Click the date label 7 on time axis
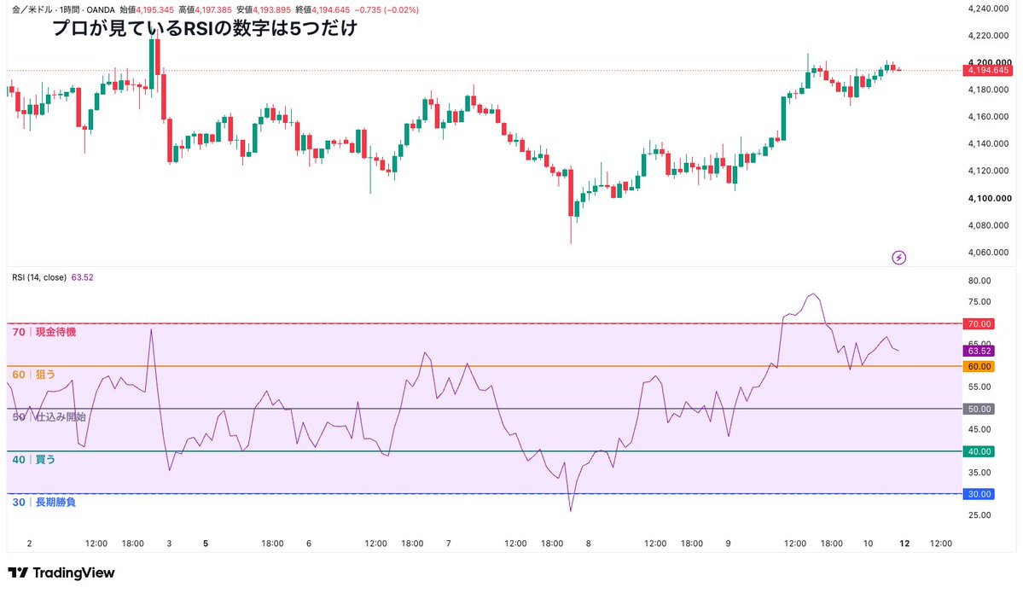Viewport: 1023px width, 593px height. click(x=448, y=544)
